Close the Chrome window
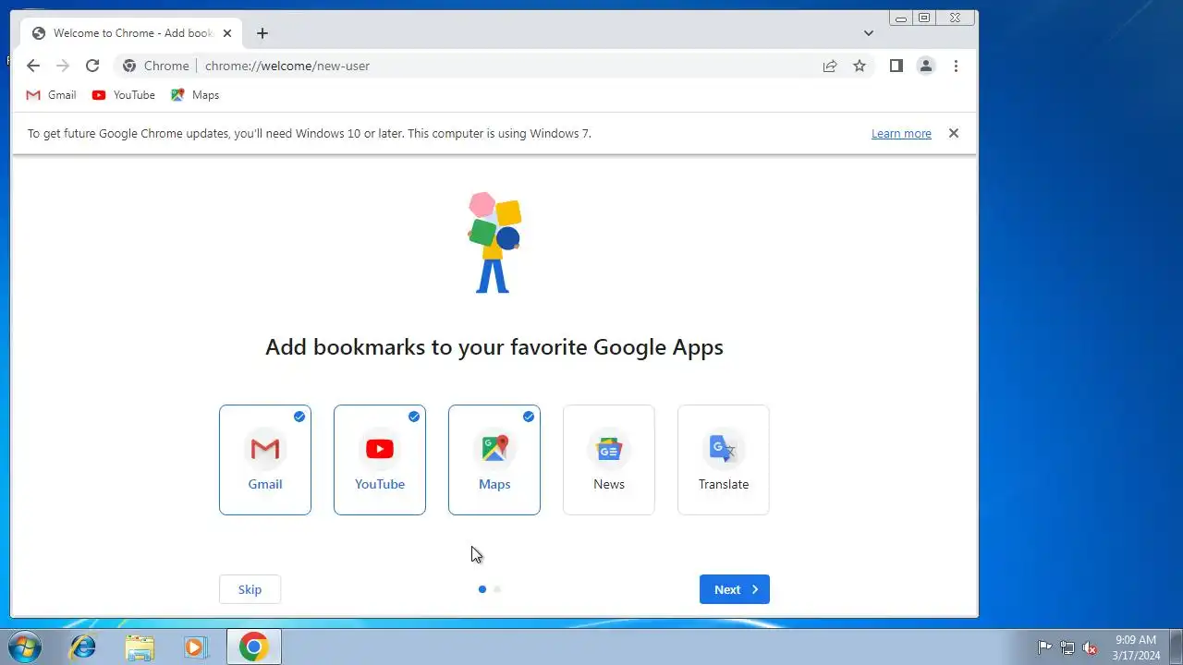Screen dimensions: 1183x665 point(956,18)
